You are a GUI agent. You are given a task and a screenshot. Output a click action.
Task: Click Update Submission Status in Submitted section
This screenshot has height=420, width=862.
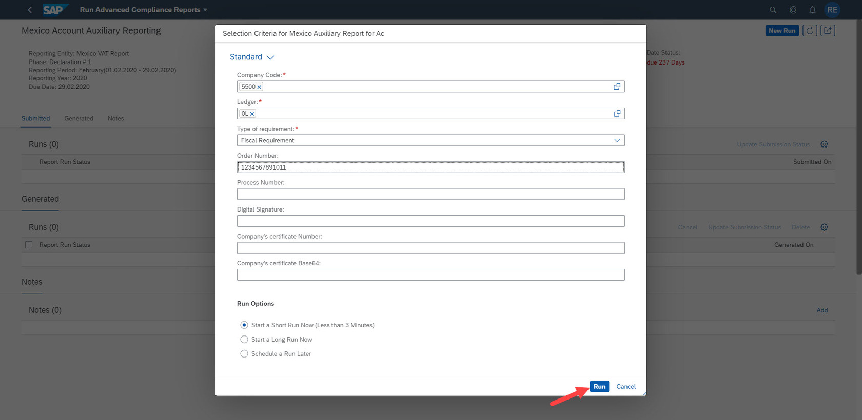[773, 144]
